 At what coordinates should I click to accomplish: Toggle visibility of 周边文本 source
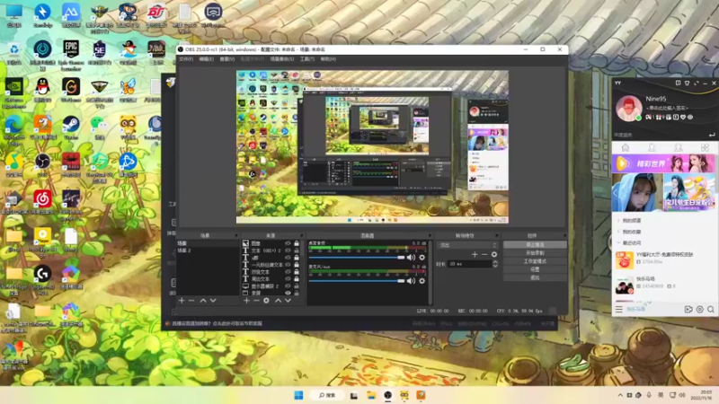[288, 279]
